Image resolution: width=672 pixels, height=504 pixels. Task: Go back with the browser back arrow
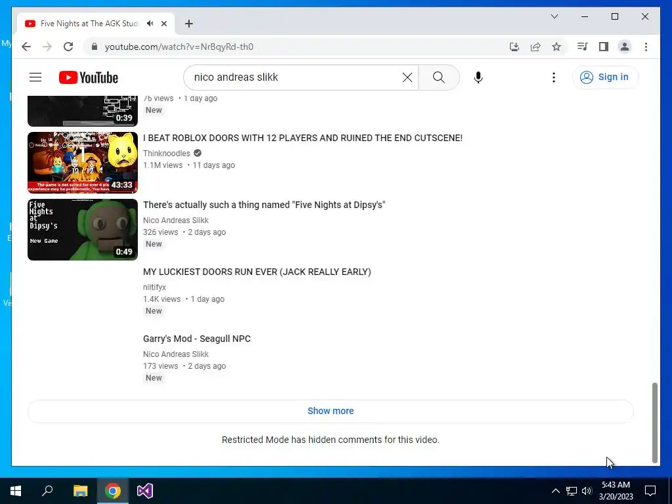click(26, 47)
